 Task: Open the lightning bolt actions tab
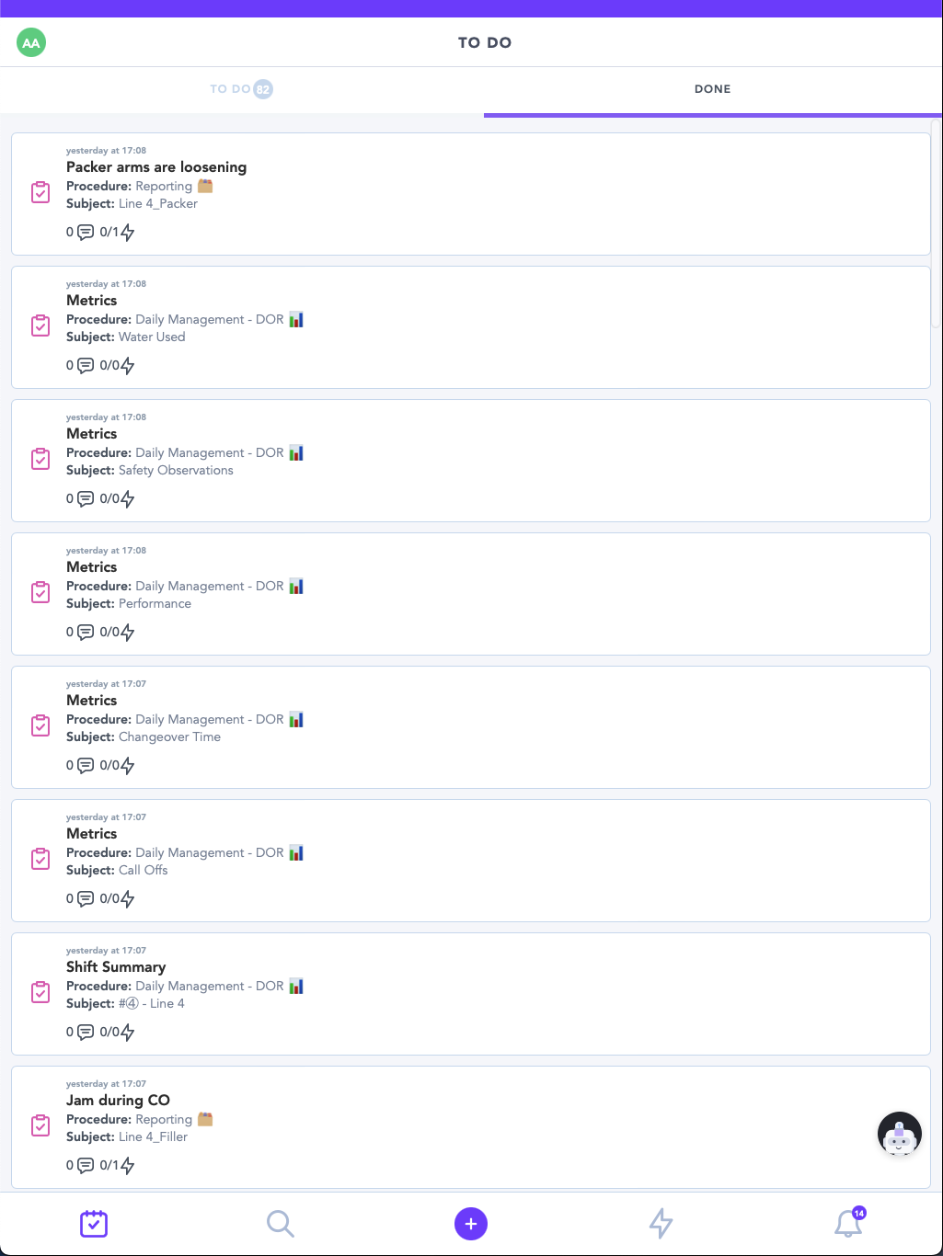tap(661, 1224)
